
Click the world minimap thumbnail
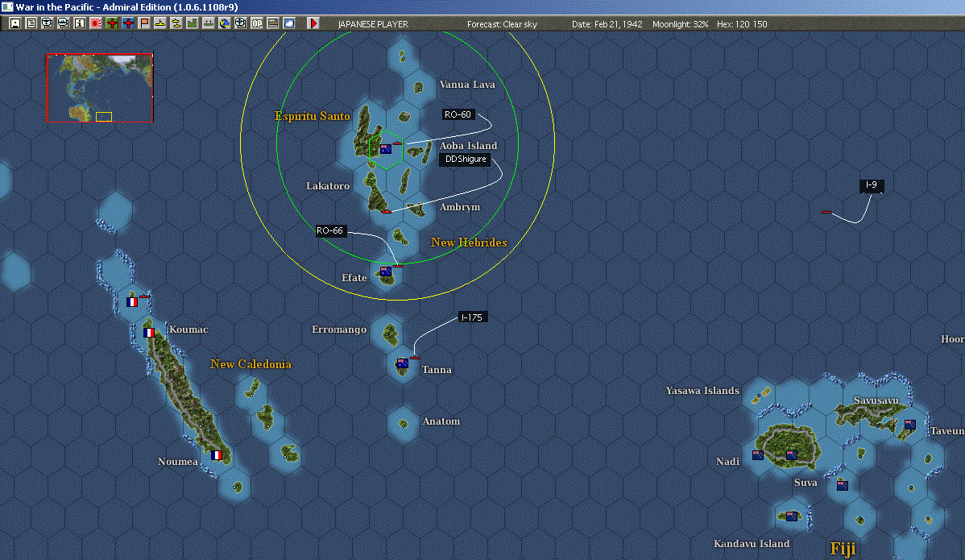point(100,88)
